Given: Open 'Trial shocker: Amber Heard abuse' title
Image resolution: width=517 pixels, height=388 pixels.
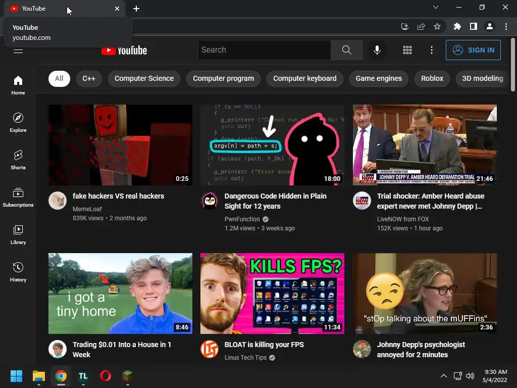Looking at the screenshot, I should [x=431, y=201].
